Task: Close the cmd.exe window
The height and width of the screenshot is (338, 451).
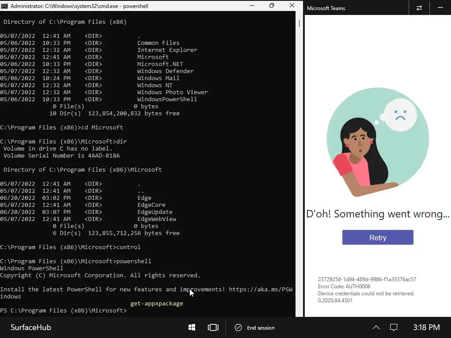Action: [x=292, y=5]
